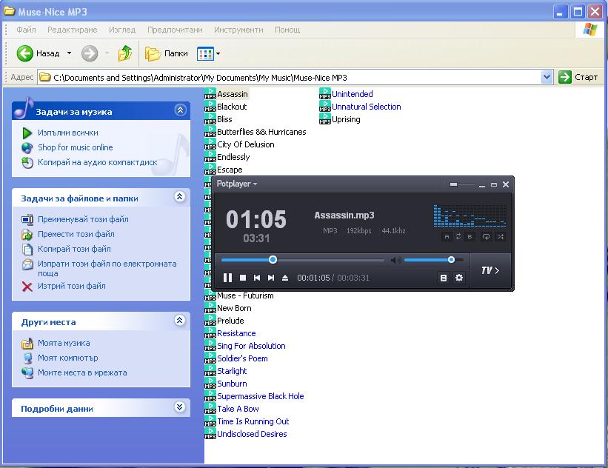Select the Starlight MP3 file icon

point(210,371)
